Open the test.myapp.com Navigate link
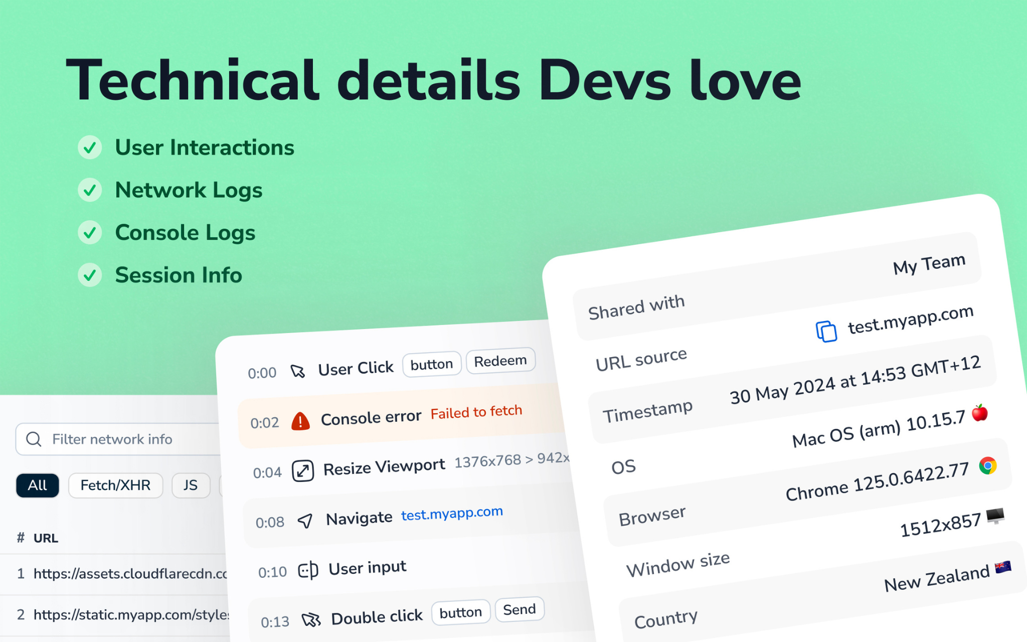Viewport: 1027px width, 642px height. 452,514
